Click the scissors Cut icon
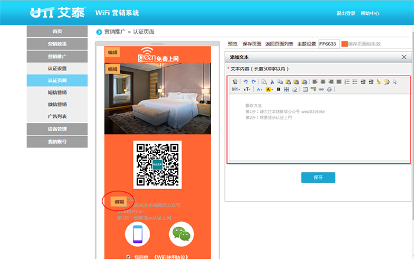 (x=272, y=82)
